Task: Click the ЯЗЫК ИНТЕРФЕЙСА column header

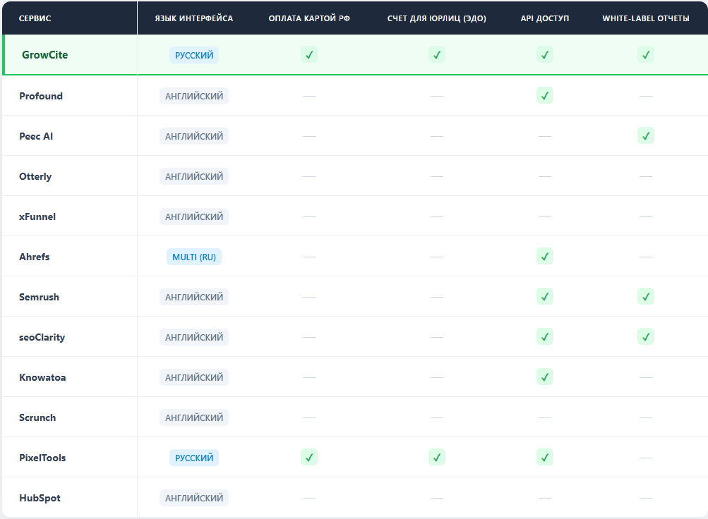Action: [x=193, y=18]
